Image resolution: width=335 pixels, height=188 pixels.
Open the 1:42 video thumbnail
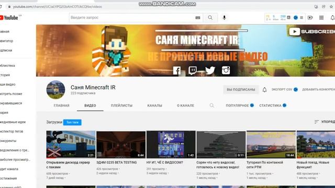point(171,145)
